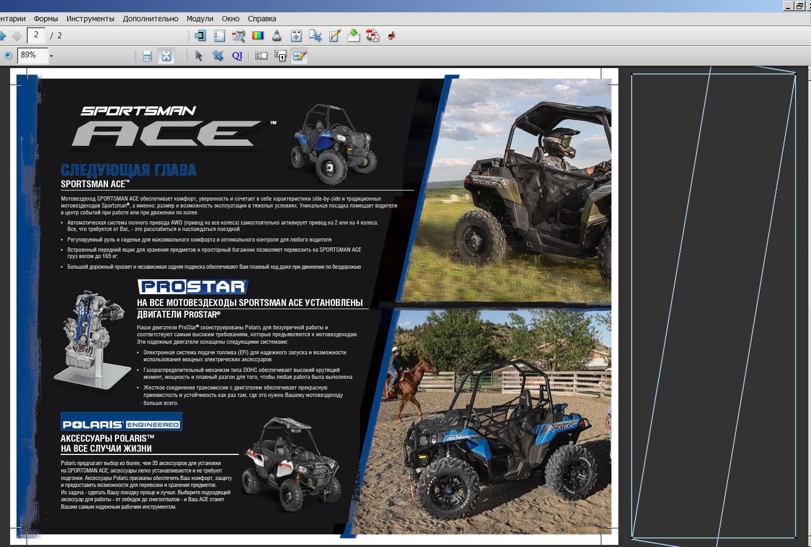Click the white ATV accessories image
This screenshot has width=811, height=547.
pos(292,464)
